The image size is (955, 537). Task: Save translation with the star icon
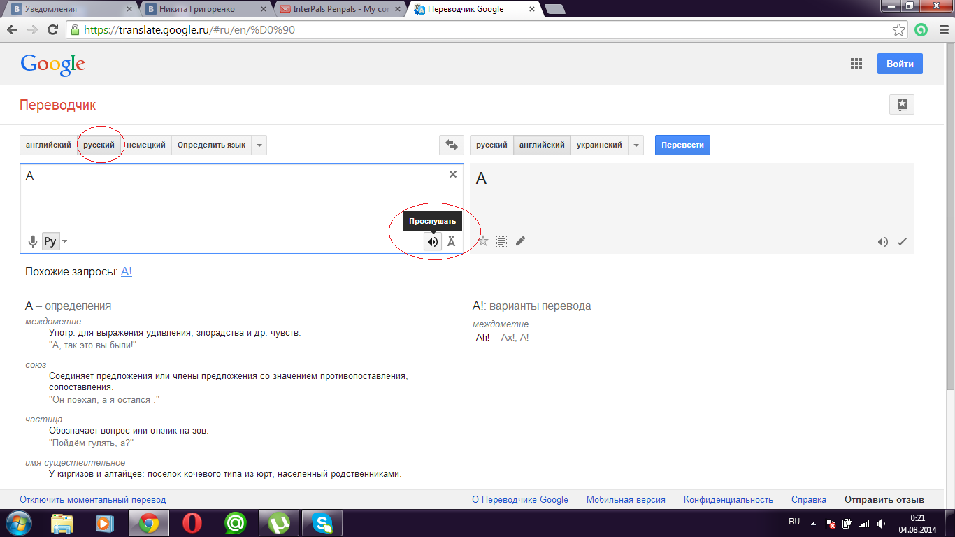(482, 242)
